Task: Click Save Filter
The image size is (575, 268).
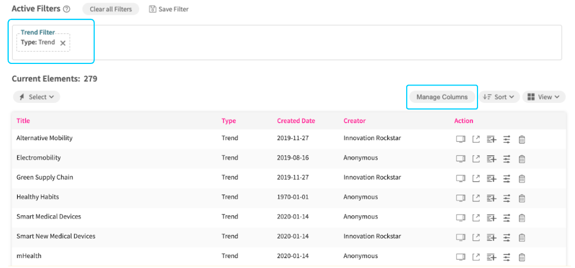Action: coord(169,9)
